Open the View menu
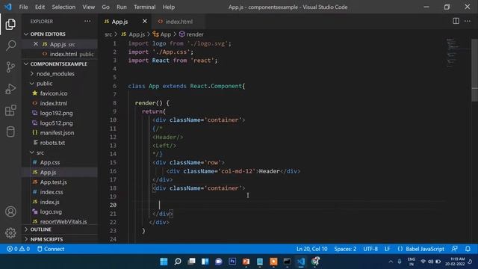Image resolution: width=478 pixels, height=269 pixels. click(88, 7)
